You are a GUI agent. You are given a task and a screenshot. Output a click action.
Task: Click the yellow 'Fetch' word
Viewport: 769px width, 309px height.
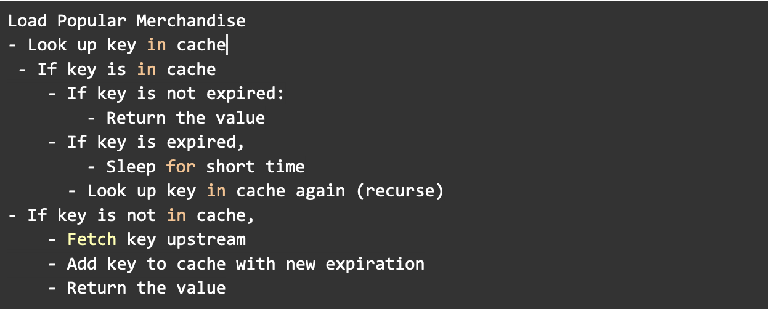(x=92, y=239)
